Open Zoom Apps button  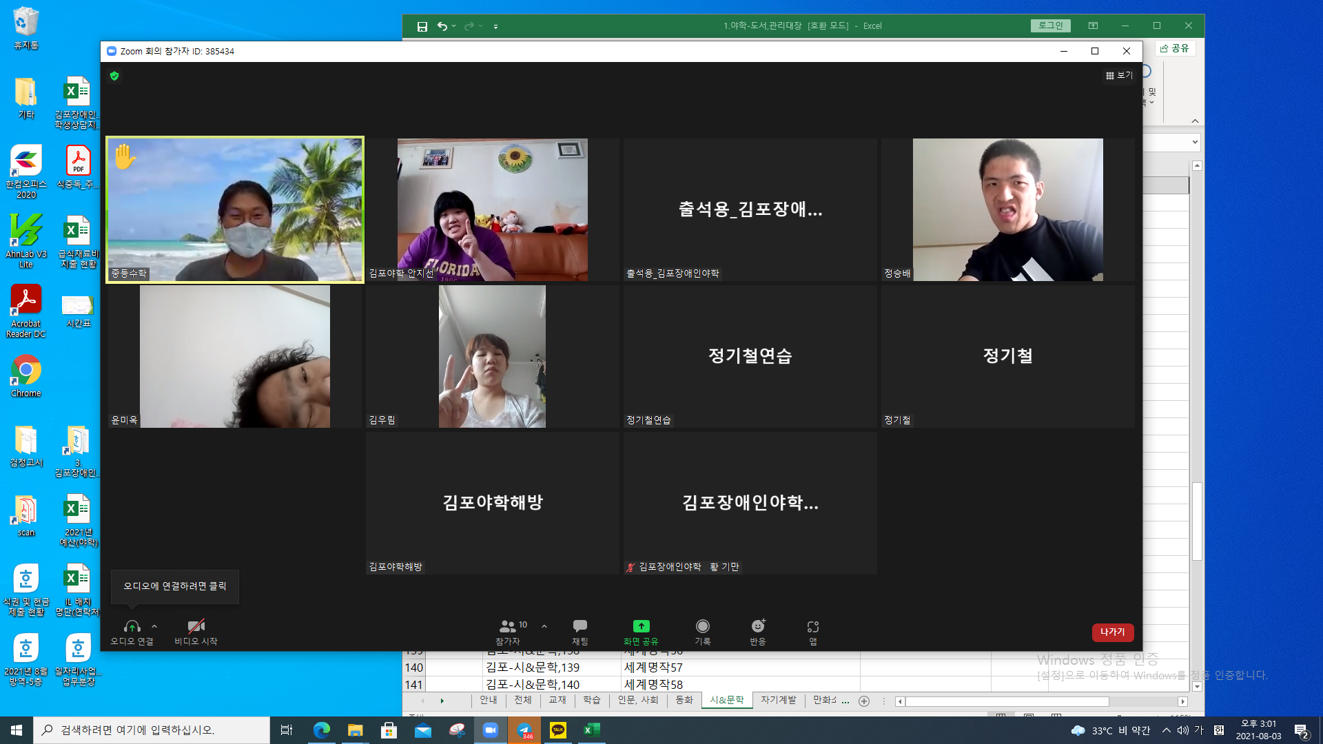tap(812, 631)
